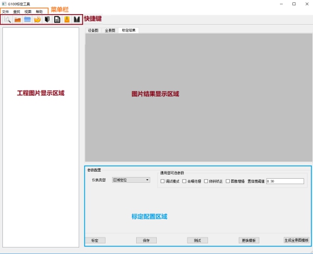Tick the 去噪处理 checkbox
The width and height of the screenshot is (313, 254).
pos(184,181)
